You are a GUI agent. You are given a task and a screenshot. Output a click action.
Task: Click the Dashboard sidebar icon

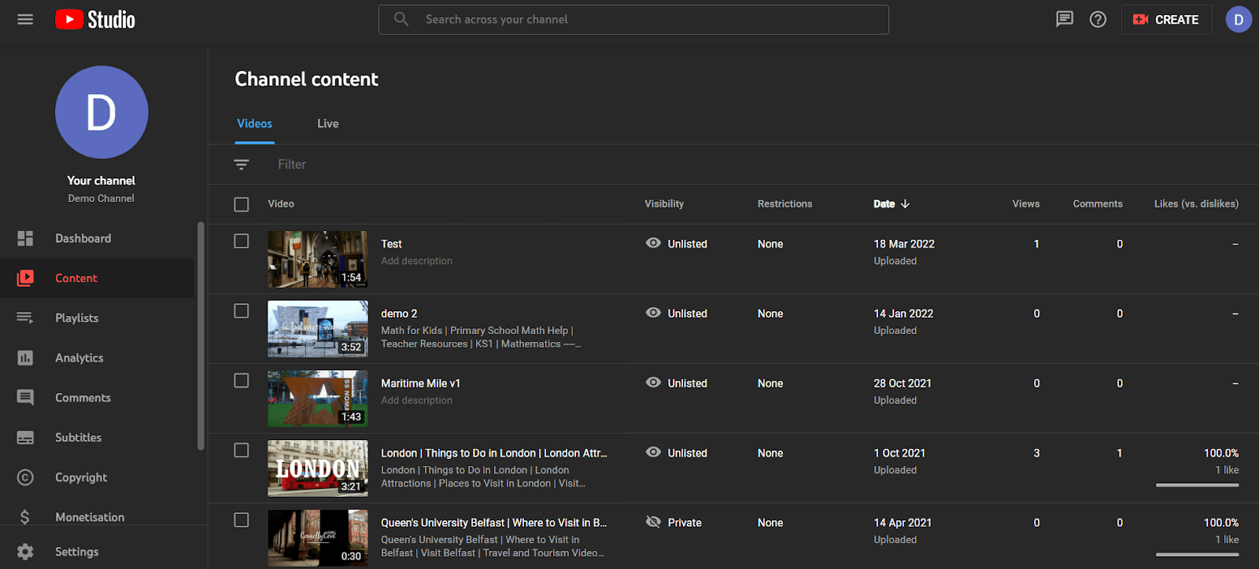(x=25, y=238)
